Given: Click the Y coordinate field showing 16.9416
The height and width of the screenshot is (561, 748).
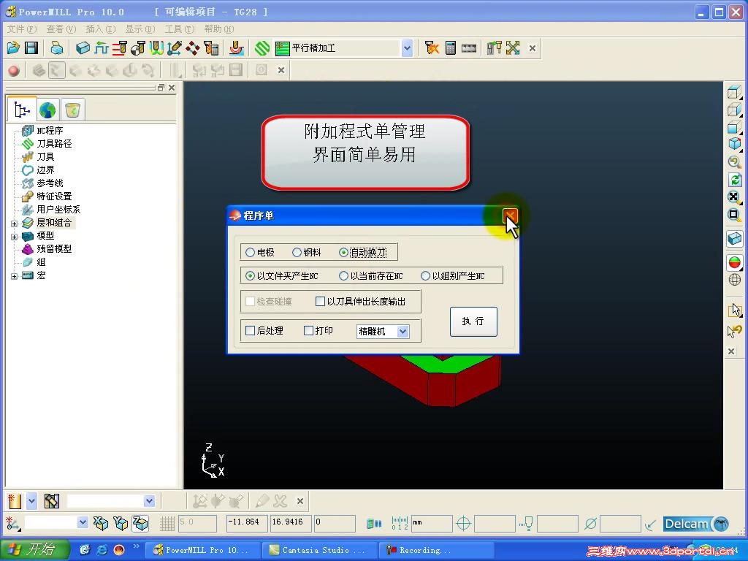Looking at the screenshot, I should pyautogui.click(x=291, y=523).
